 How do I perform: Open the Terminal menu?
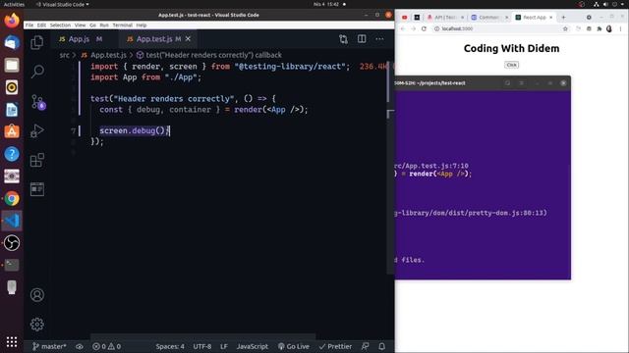[122, 25]
